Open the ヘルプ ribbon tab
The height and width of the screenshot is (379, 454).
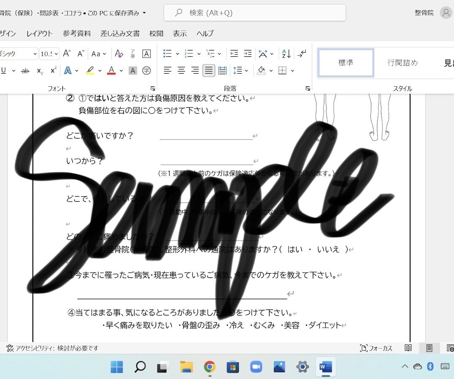[205, 34]
